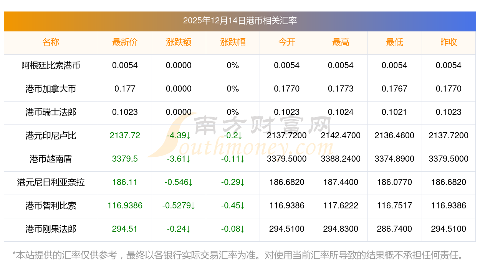Viewport: 480px width, 267px height.
Task: Click the low value 3374.8900
Action: click(394, 159)
